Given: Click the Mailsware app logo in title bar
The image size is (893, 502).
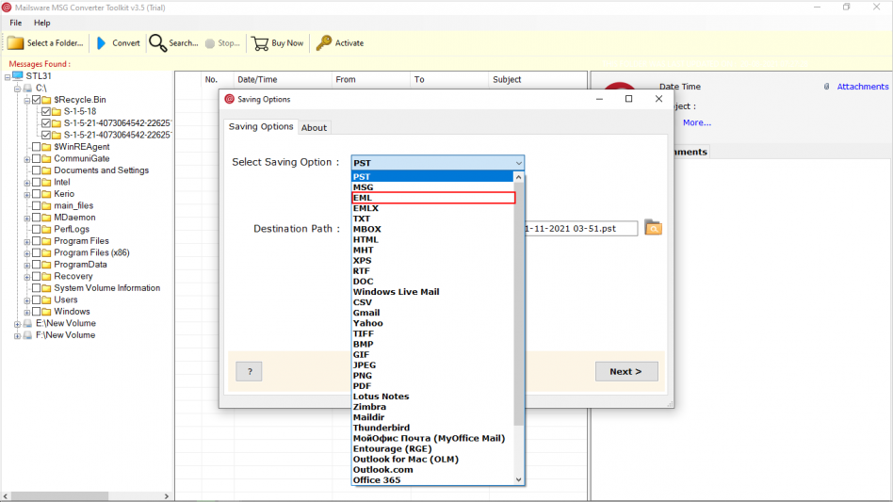Looking at the screenshot, I should click(x=7, y=8).
